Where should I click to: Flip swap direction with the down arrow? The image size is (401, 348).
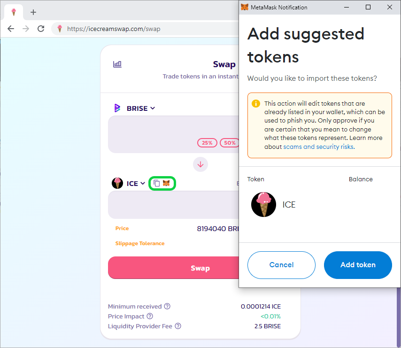[x=200, y=164]
